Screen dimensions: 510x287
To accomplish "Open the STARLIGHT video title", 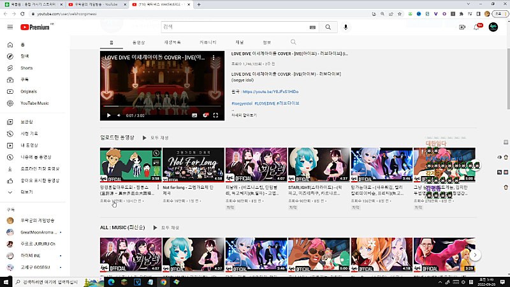I will pyautogui.click(x=315, y=190).
